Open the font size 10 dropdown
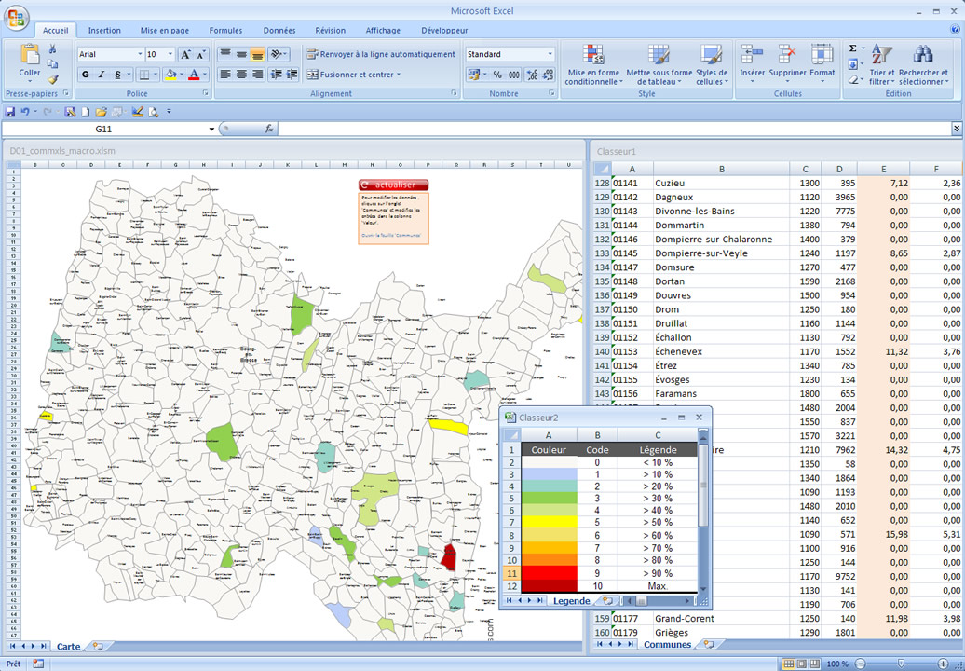 170,54
